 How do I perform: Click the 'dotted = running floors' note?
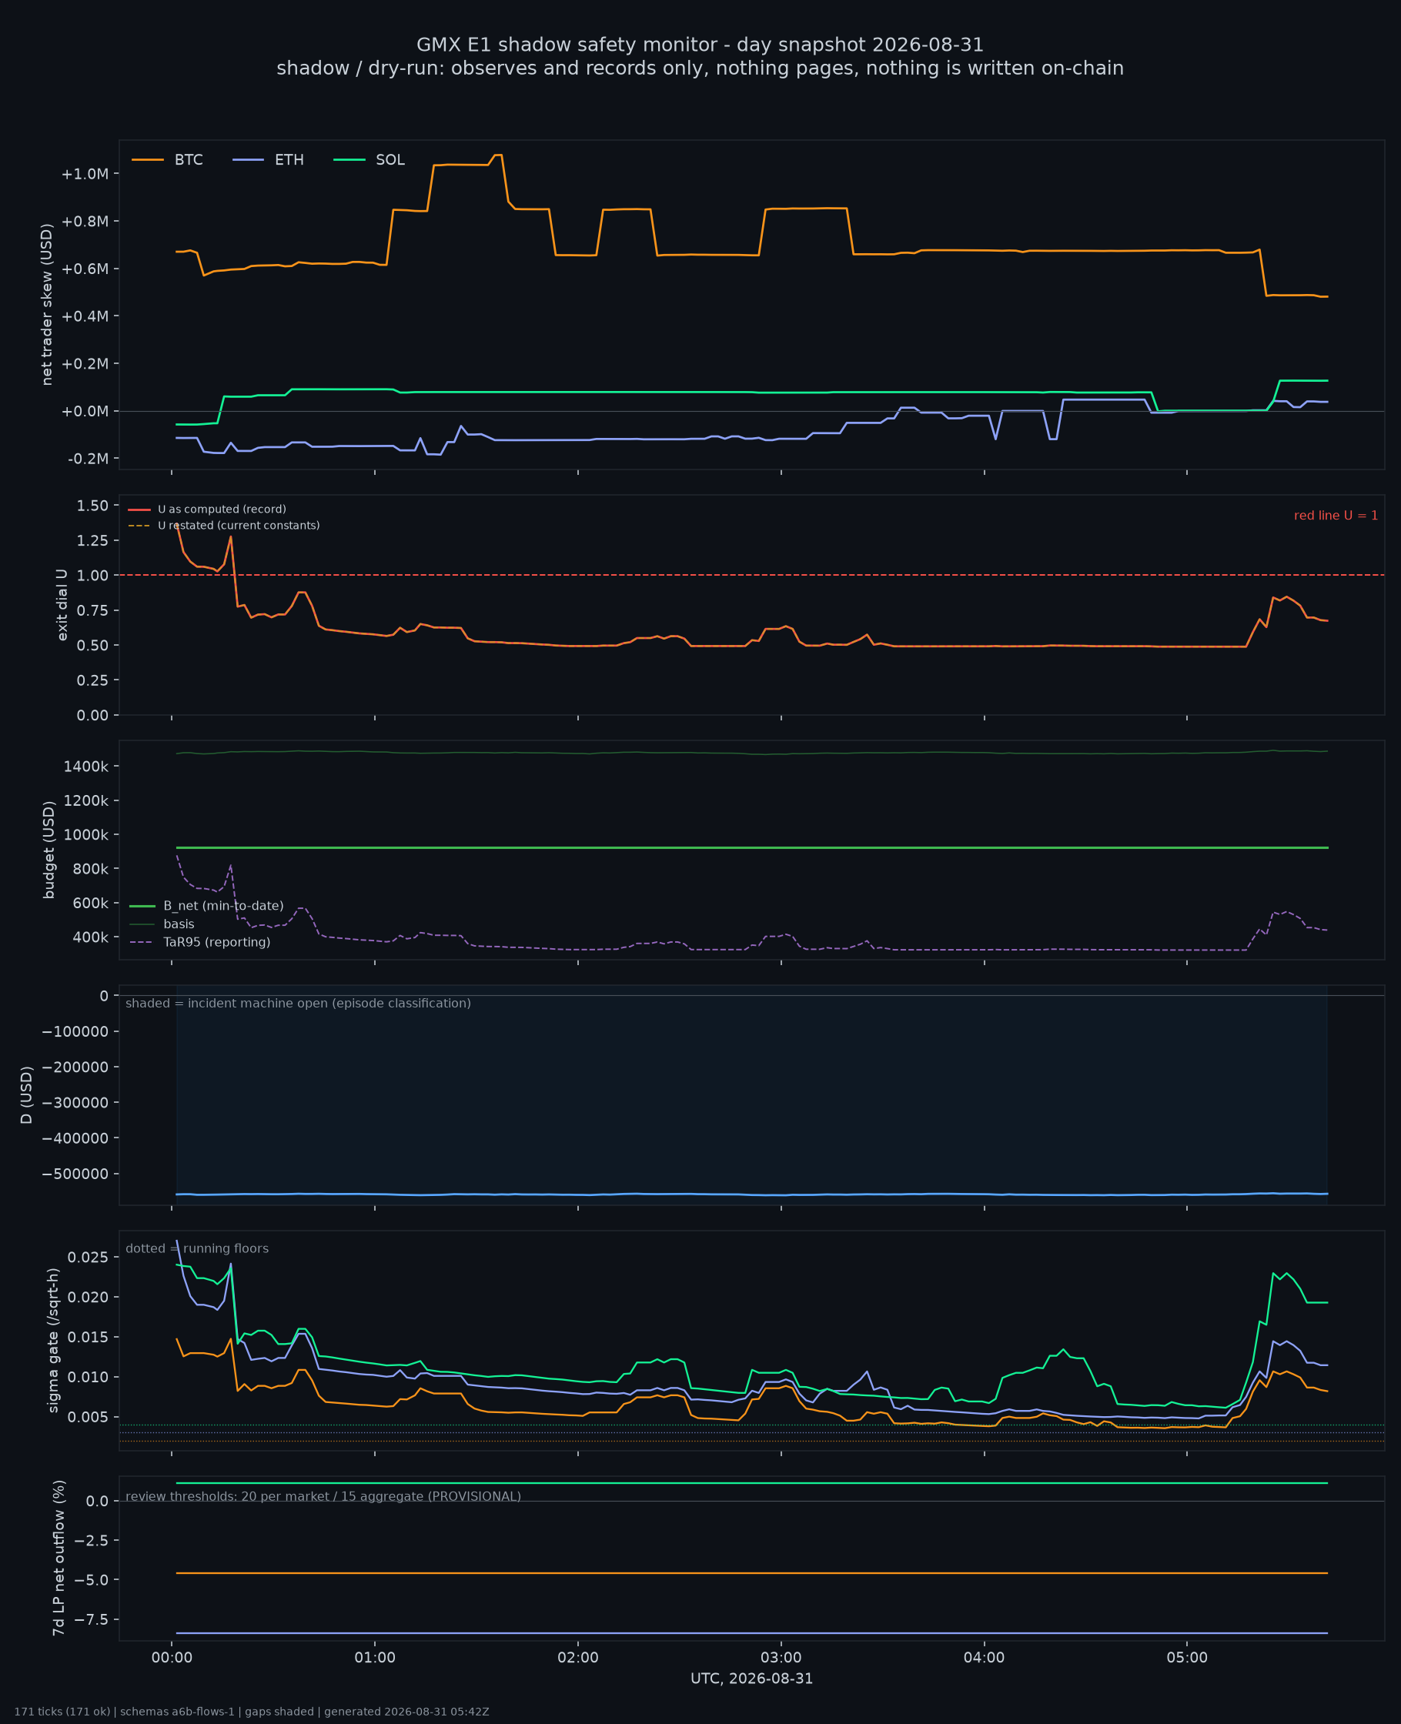coord(197,1248)
